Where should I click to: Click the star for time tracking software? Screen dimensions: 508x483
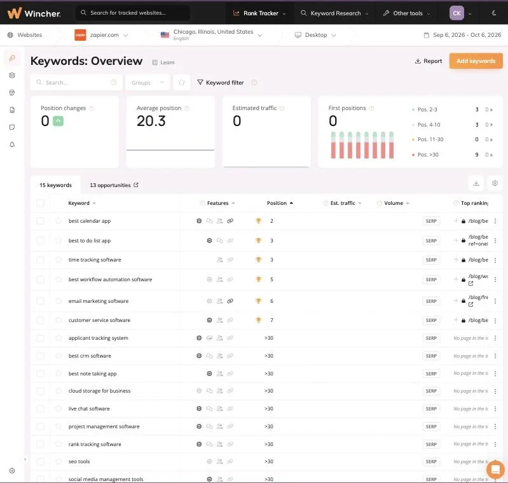coord(58,260)
